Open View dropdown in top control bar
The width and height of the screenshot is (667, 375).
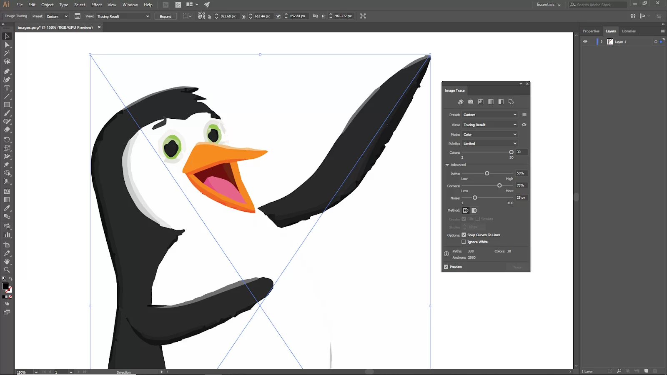(x=123, y=16)
